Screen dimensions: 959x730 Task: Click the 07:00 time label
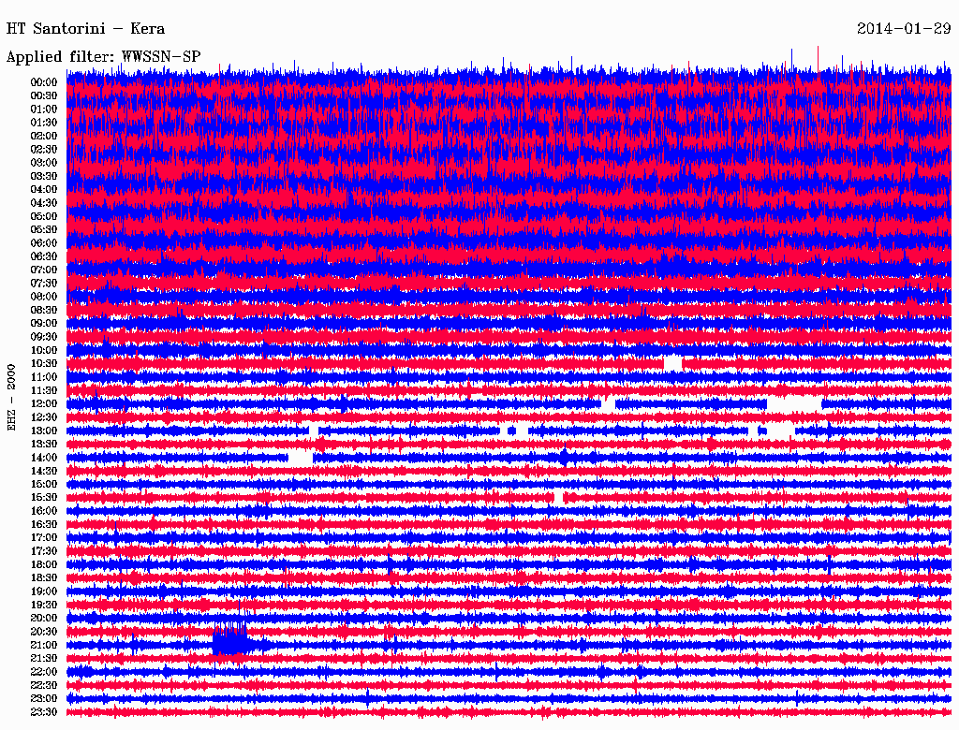coord(44,270)
